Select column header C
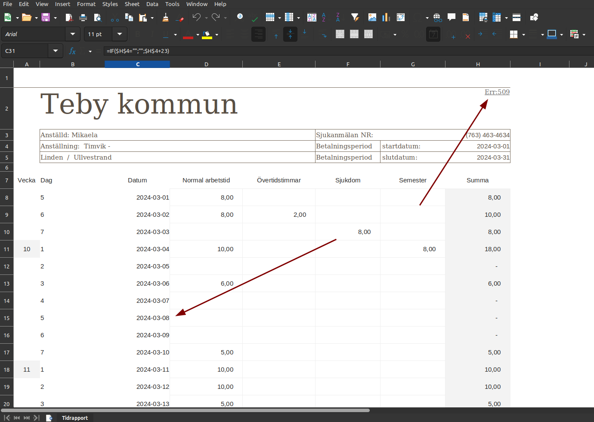This screenshot has width=594, height=422. (x=137, y=64)
